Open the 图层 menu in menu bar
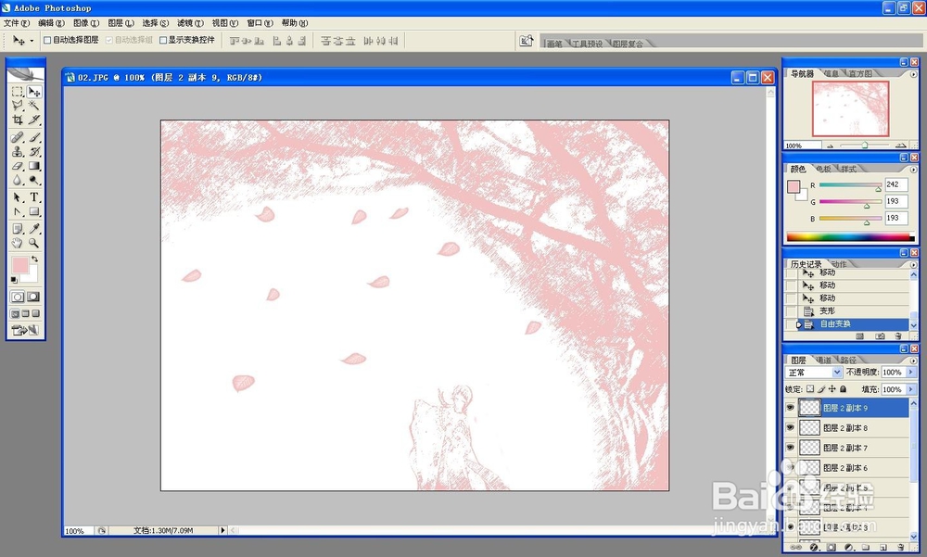Image resolution: width=927 pixels, height=557 pixels. pos(121,23)
